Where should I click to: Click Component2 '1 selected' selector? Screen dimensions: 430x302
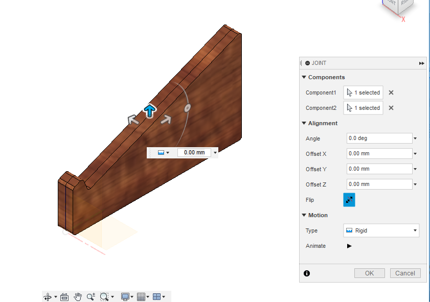pyautogui.click(x=363, y=108)
